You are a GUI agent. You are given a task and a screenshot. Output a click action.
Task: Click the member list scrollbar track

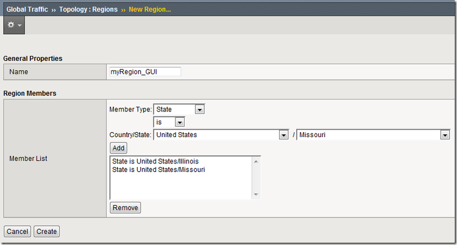[x=256, y=178]
